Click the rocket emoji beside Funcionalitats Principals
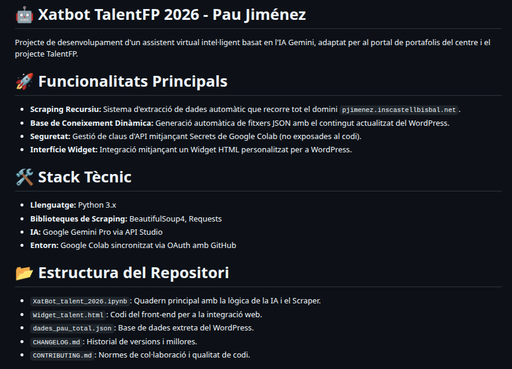The width and height of the screenshot is (512, 369). pos(23,81)
